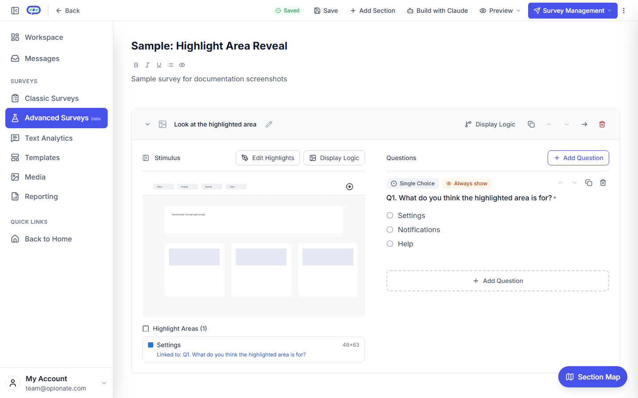This screenshot has width=638, height=398.
Task: Apply italic formatting to description
Action: (148, 65)
